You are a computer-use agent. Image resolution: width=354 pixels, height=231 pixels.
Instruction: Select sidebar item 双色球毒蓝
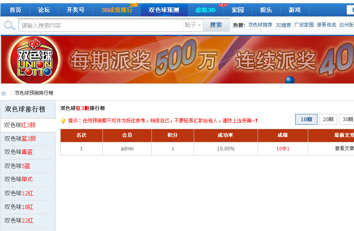(x=18, y=152)
